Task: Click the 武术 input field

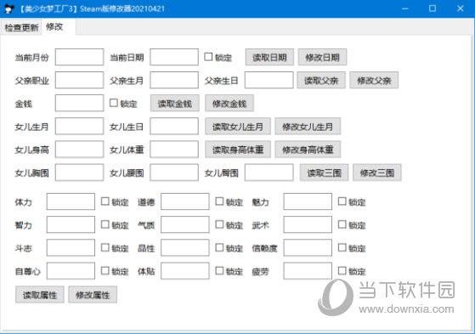Action: click(308, 224)
